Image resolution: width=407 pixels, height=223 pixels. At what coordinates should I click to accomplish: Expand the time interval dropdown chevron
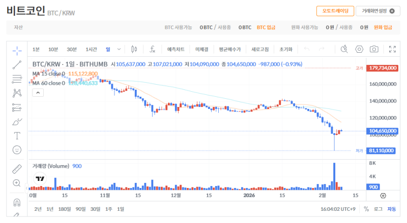pyautogui.click(x=119, y=49)
